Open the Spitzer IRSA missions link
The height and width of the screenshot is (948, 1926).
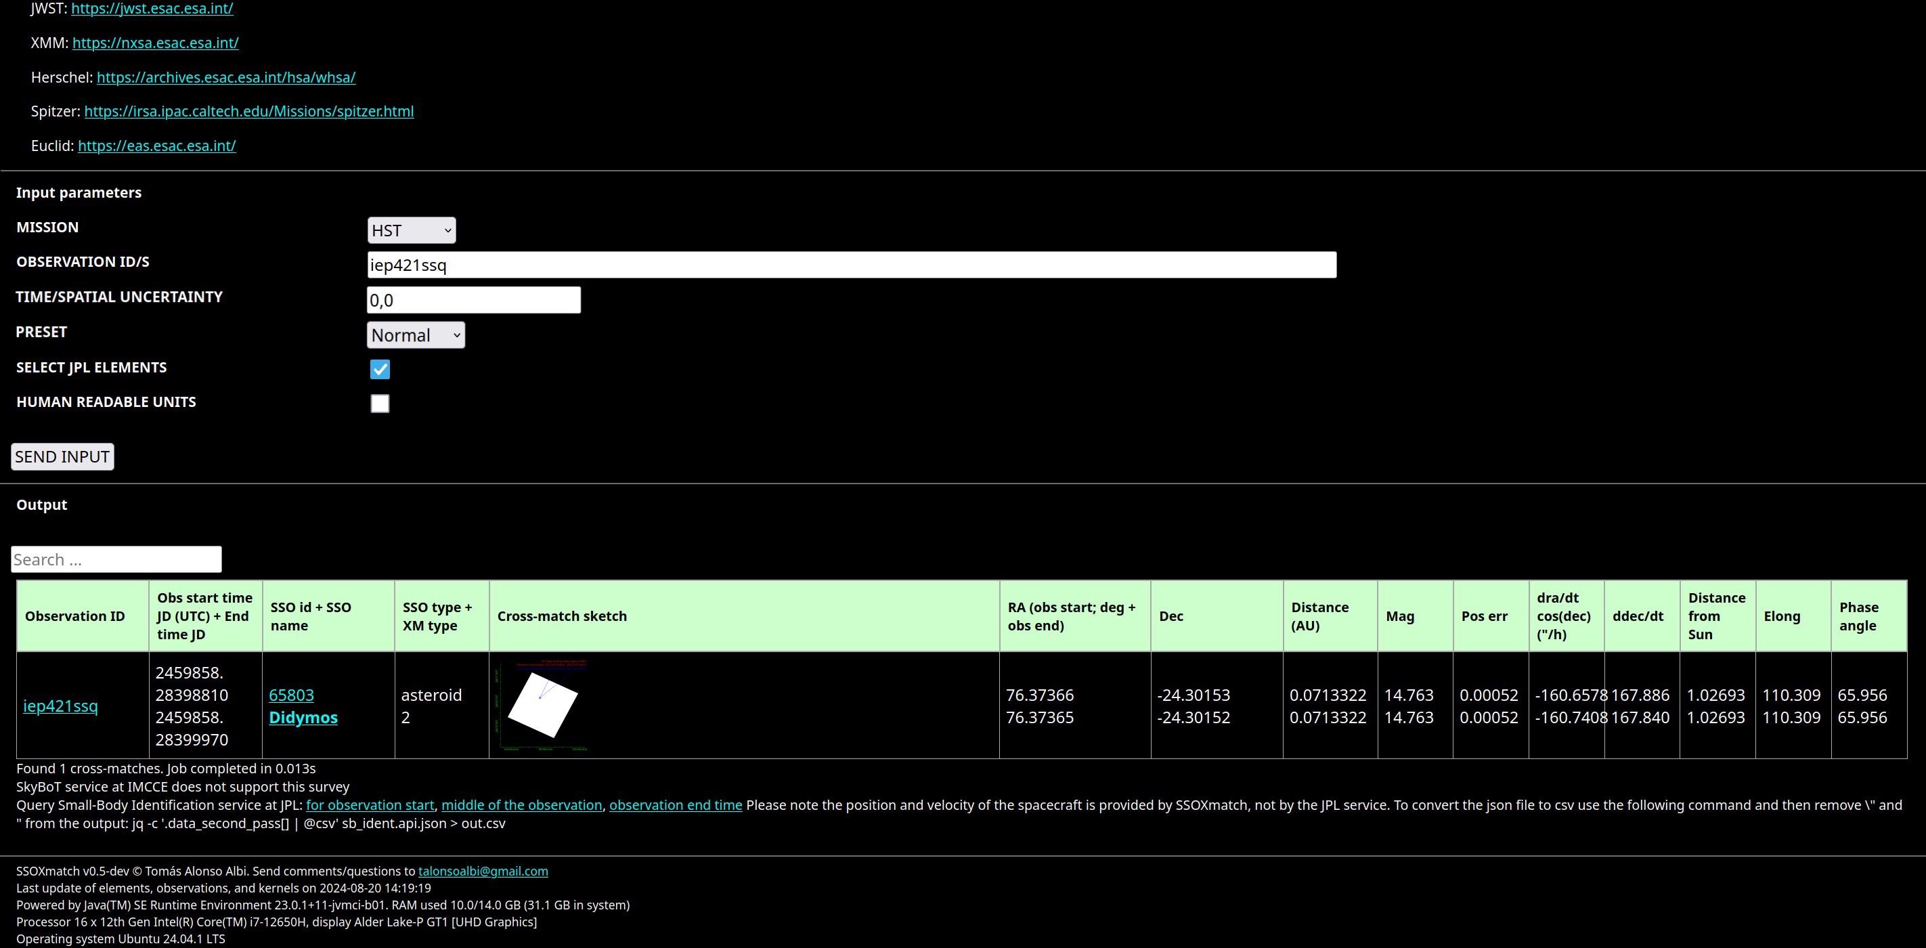tap(248, 112)
